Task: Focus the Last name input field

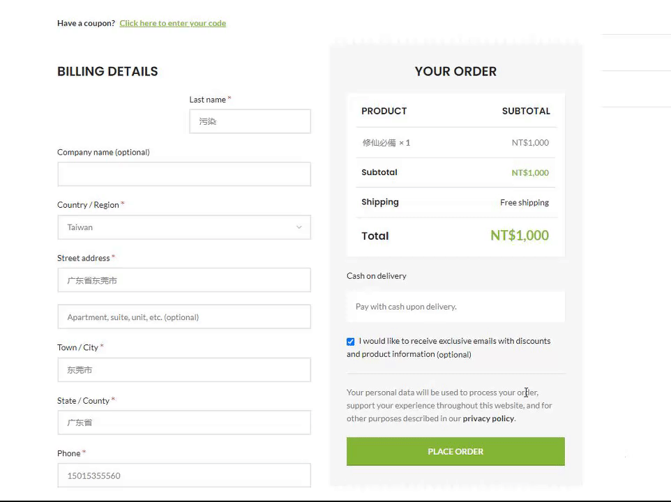Action: 250,121
